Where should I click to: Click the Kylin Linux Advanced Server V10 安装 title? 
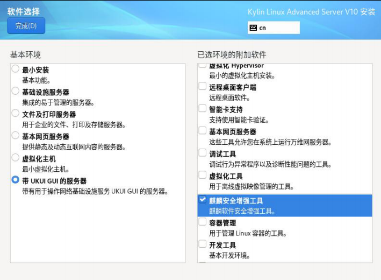tap(312, 12)
